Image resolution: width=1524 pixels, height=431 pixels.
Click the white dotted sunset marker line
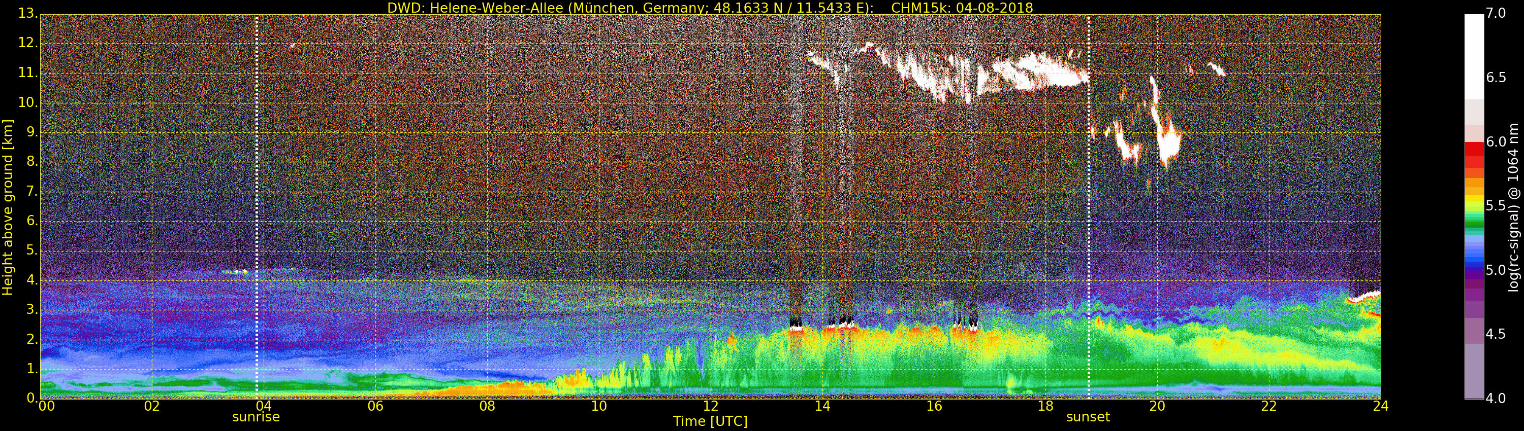coord(1089,207)
